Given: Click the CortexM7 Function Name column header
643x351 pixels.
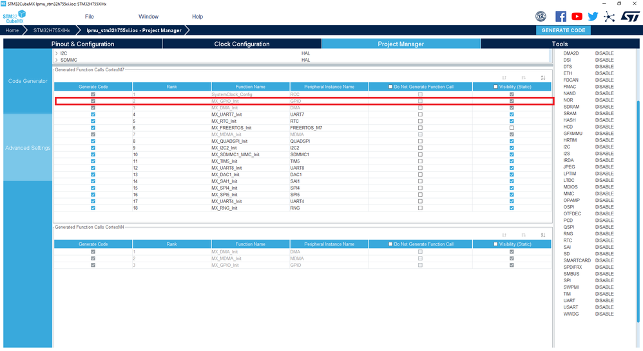Looking at the screenshot, I should 251,87.
